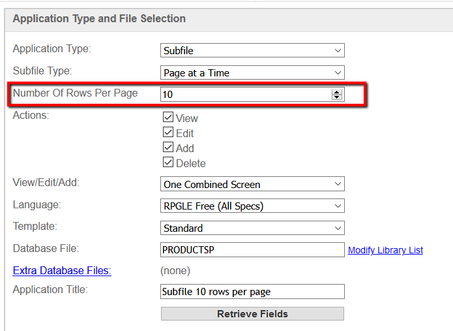The width and height of the screenshot is (453, 331).
Task: Open the Subfile Type dropdown
Action: point(252,72)
